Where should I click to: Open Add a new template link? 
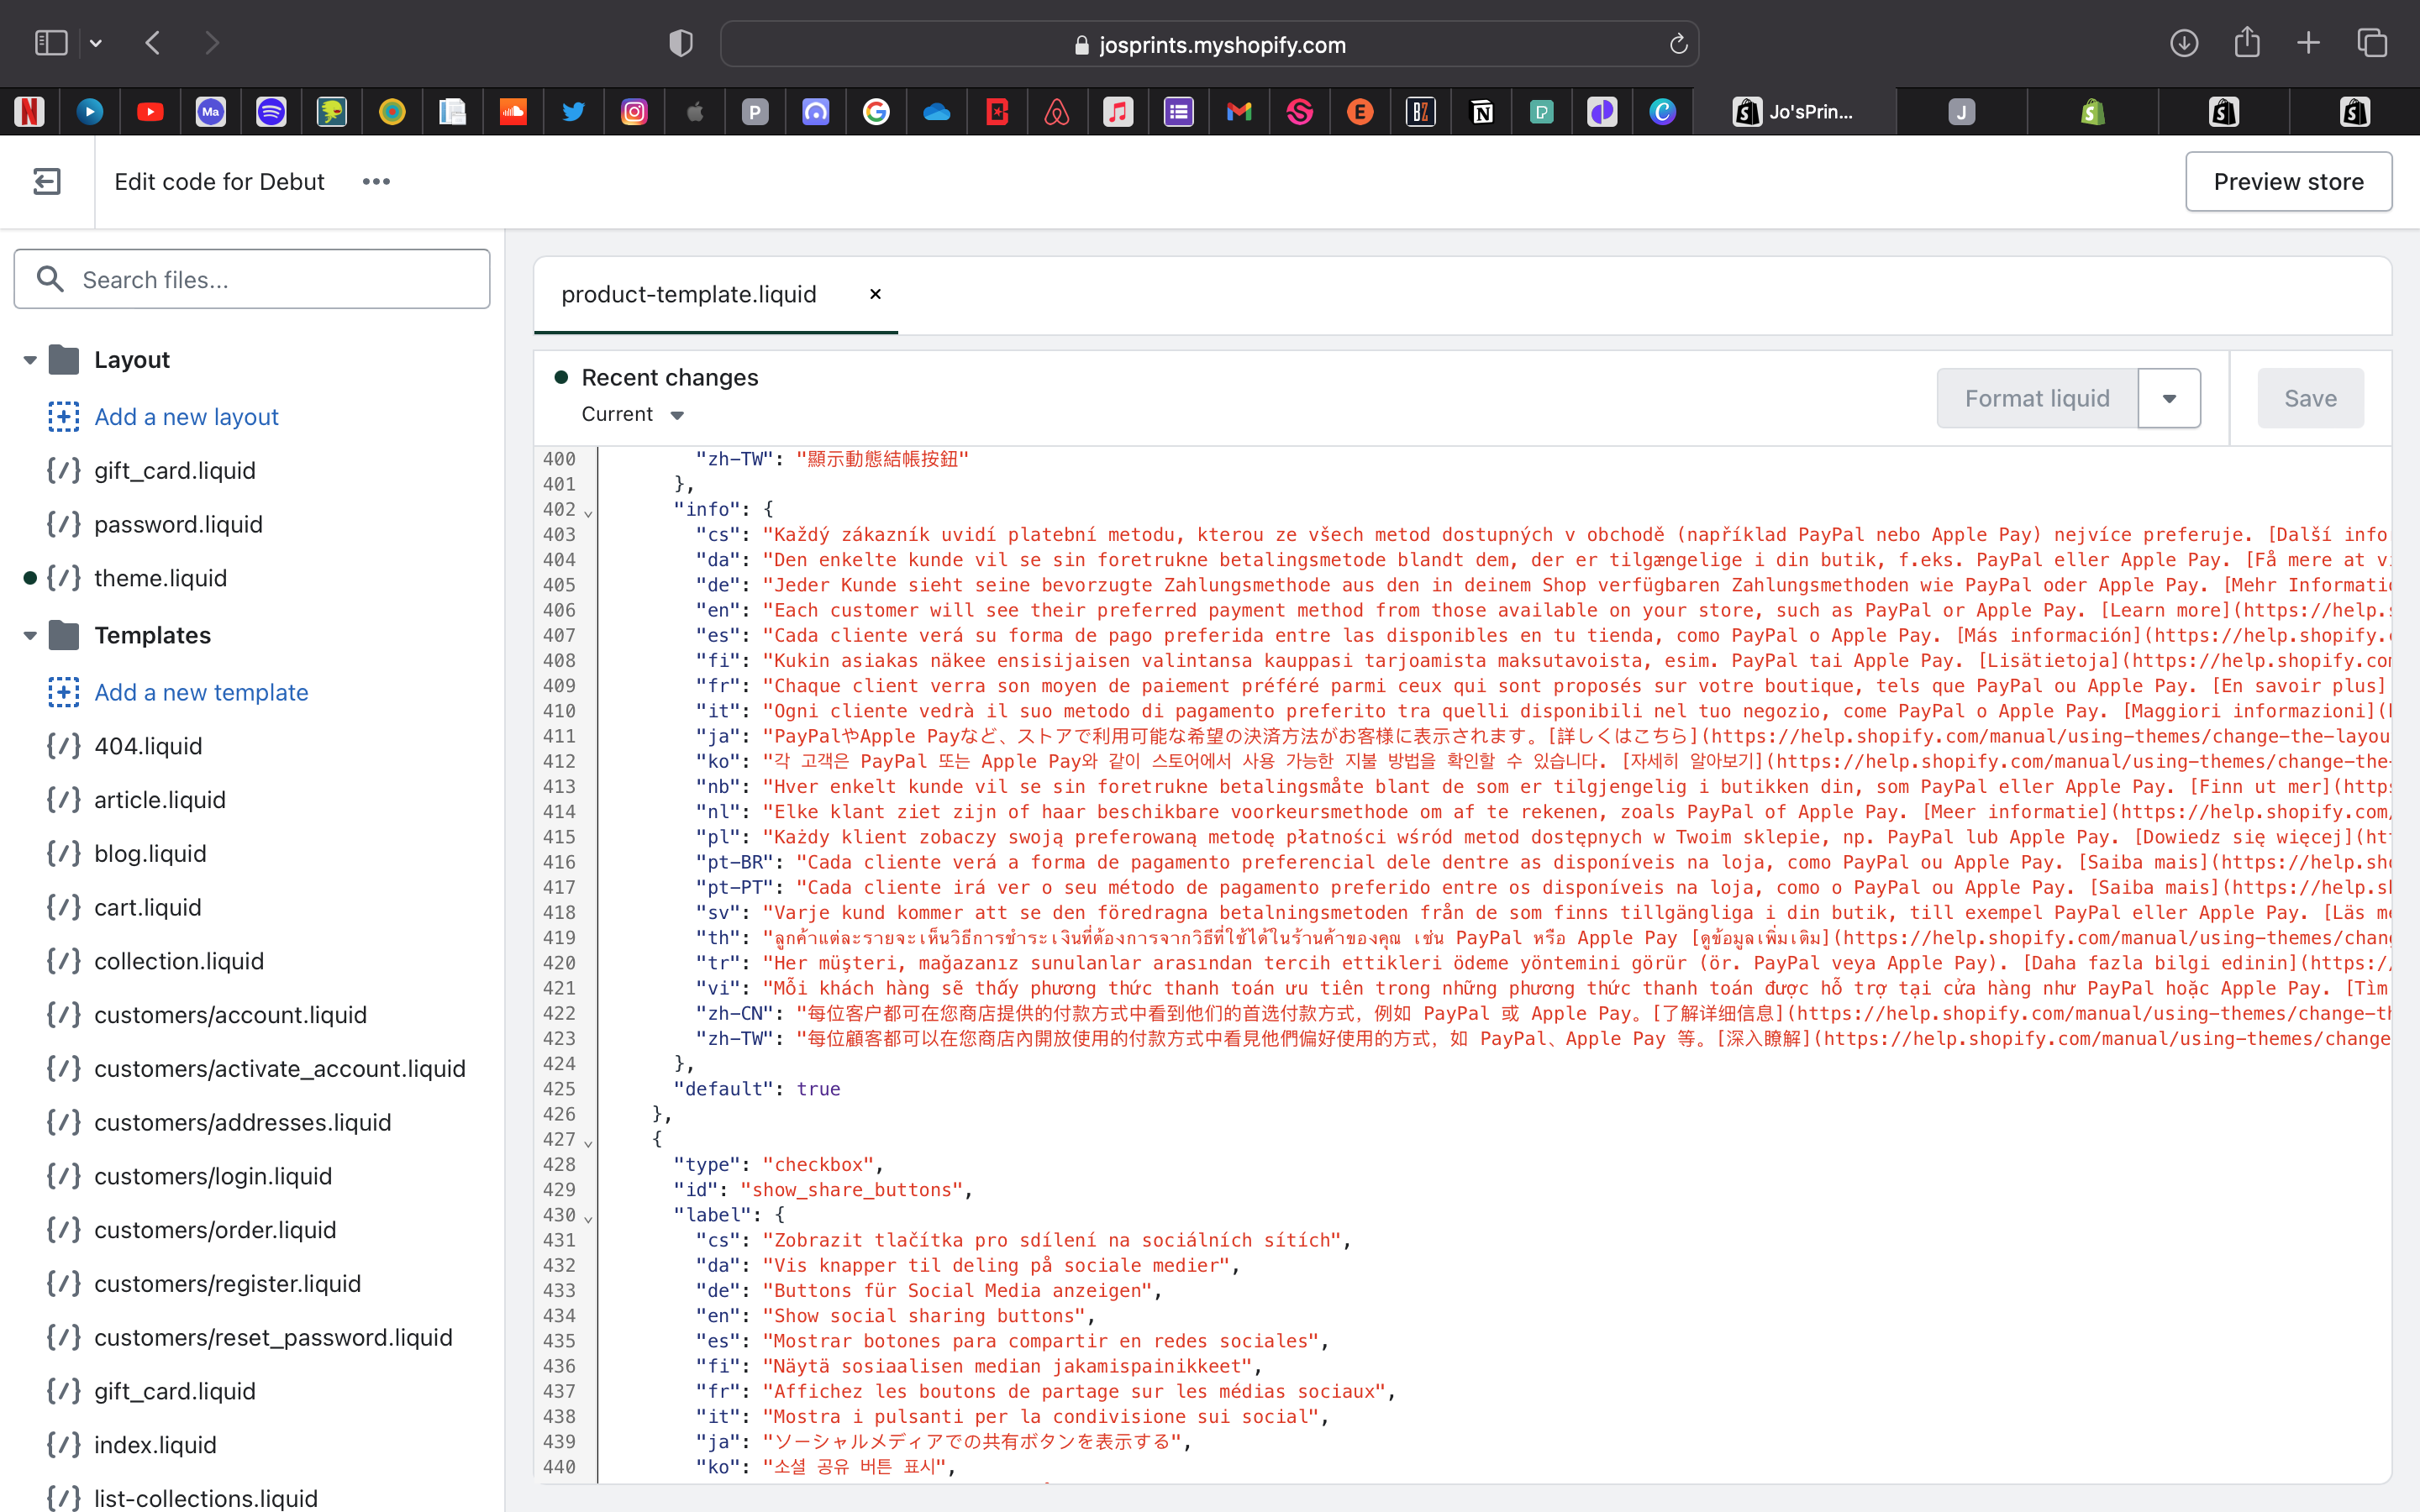(x=201, y=692)
